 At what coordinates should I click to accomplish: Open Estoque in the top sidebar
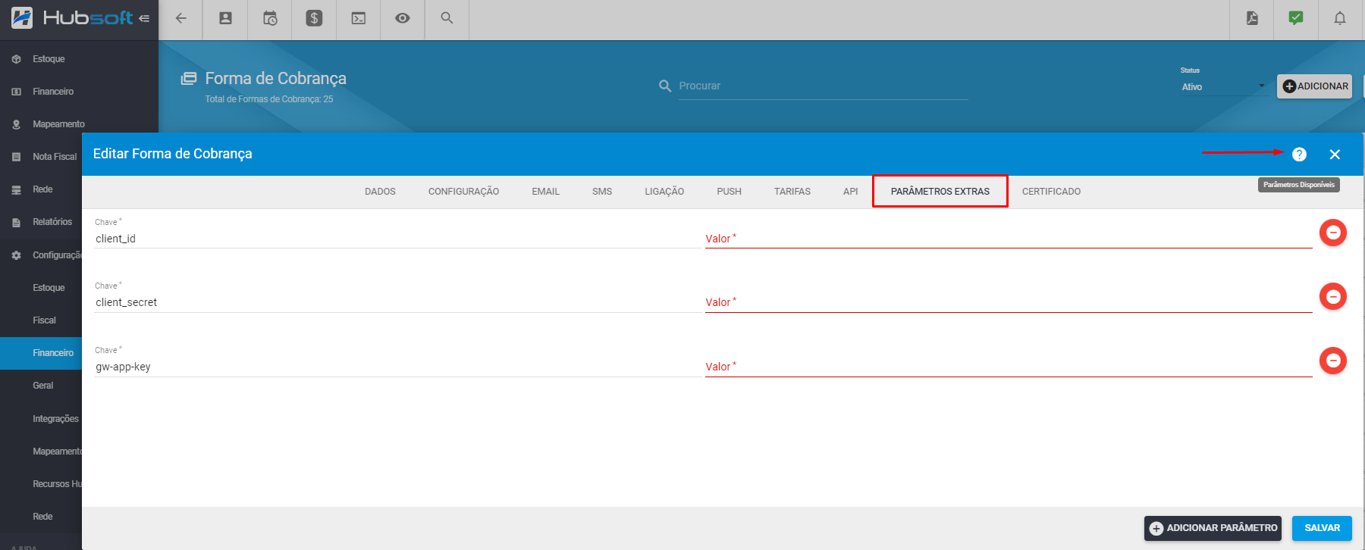[x=49, y=59]
